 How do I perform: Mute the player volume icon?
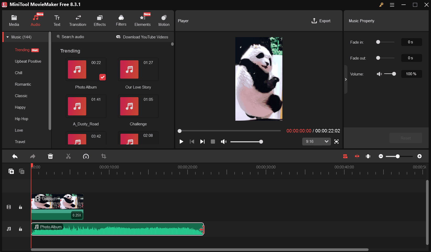pyautogui.click(x=224, y=142)
